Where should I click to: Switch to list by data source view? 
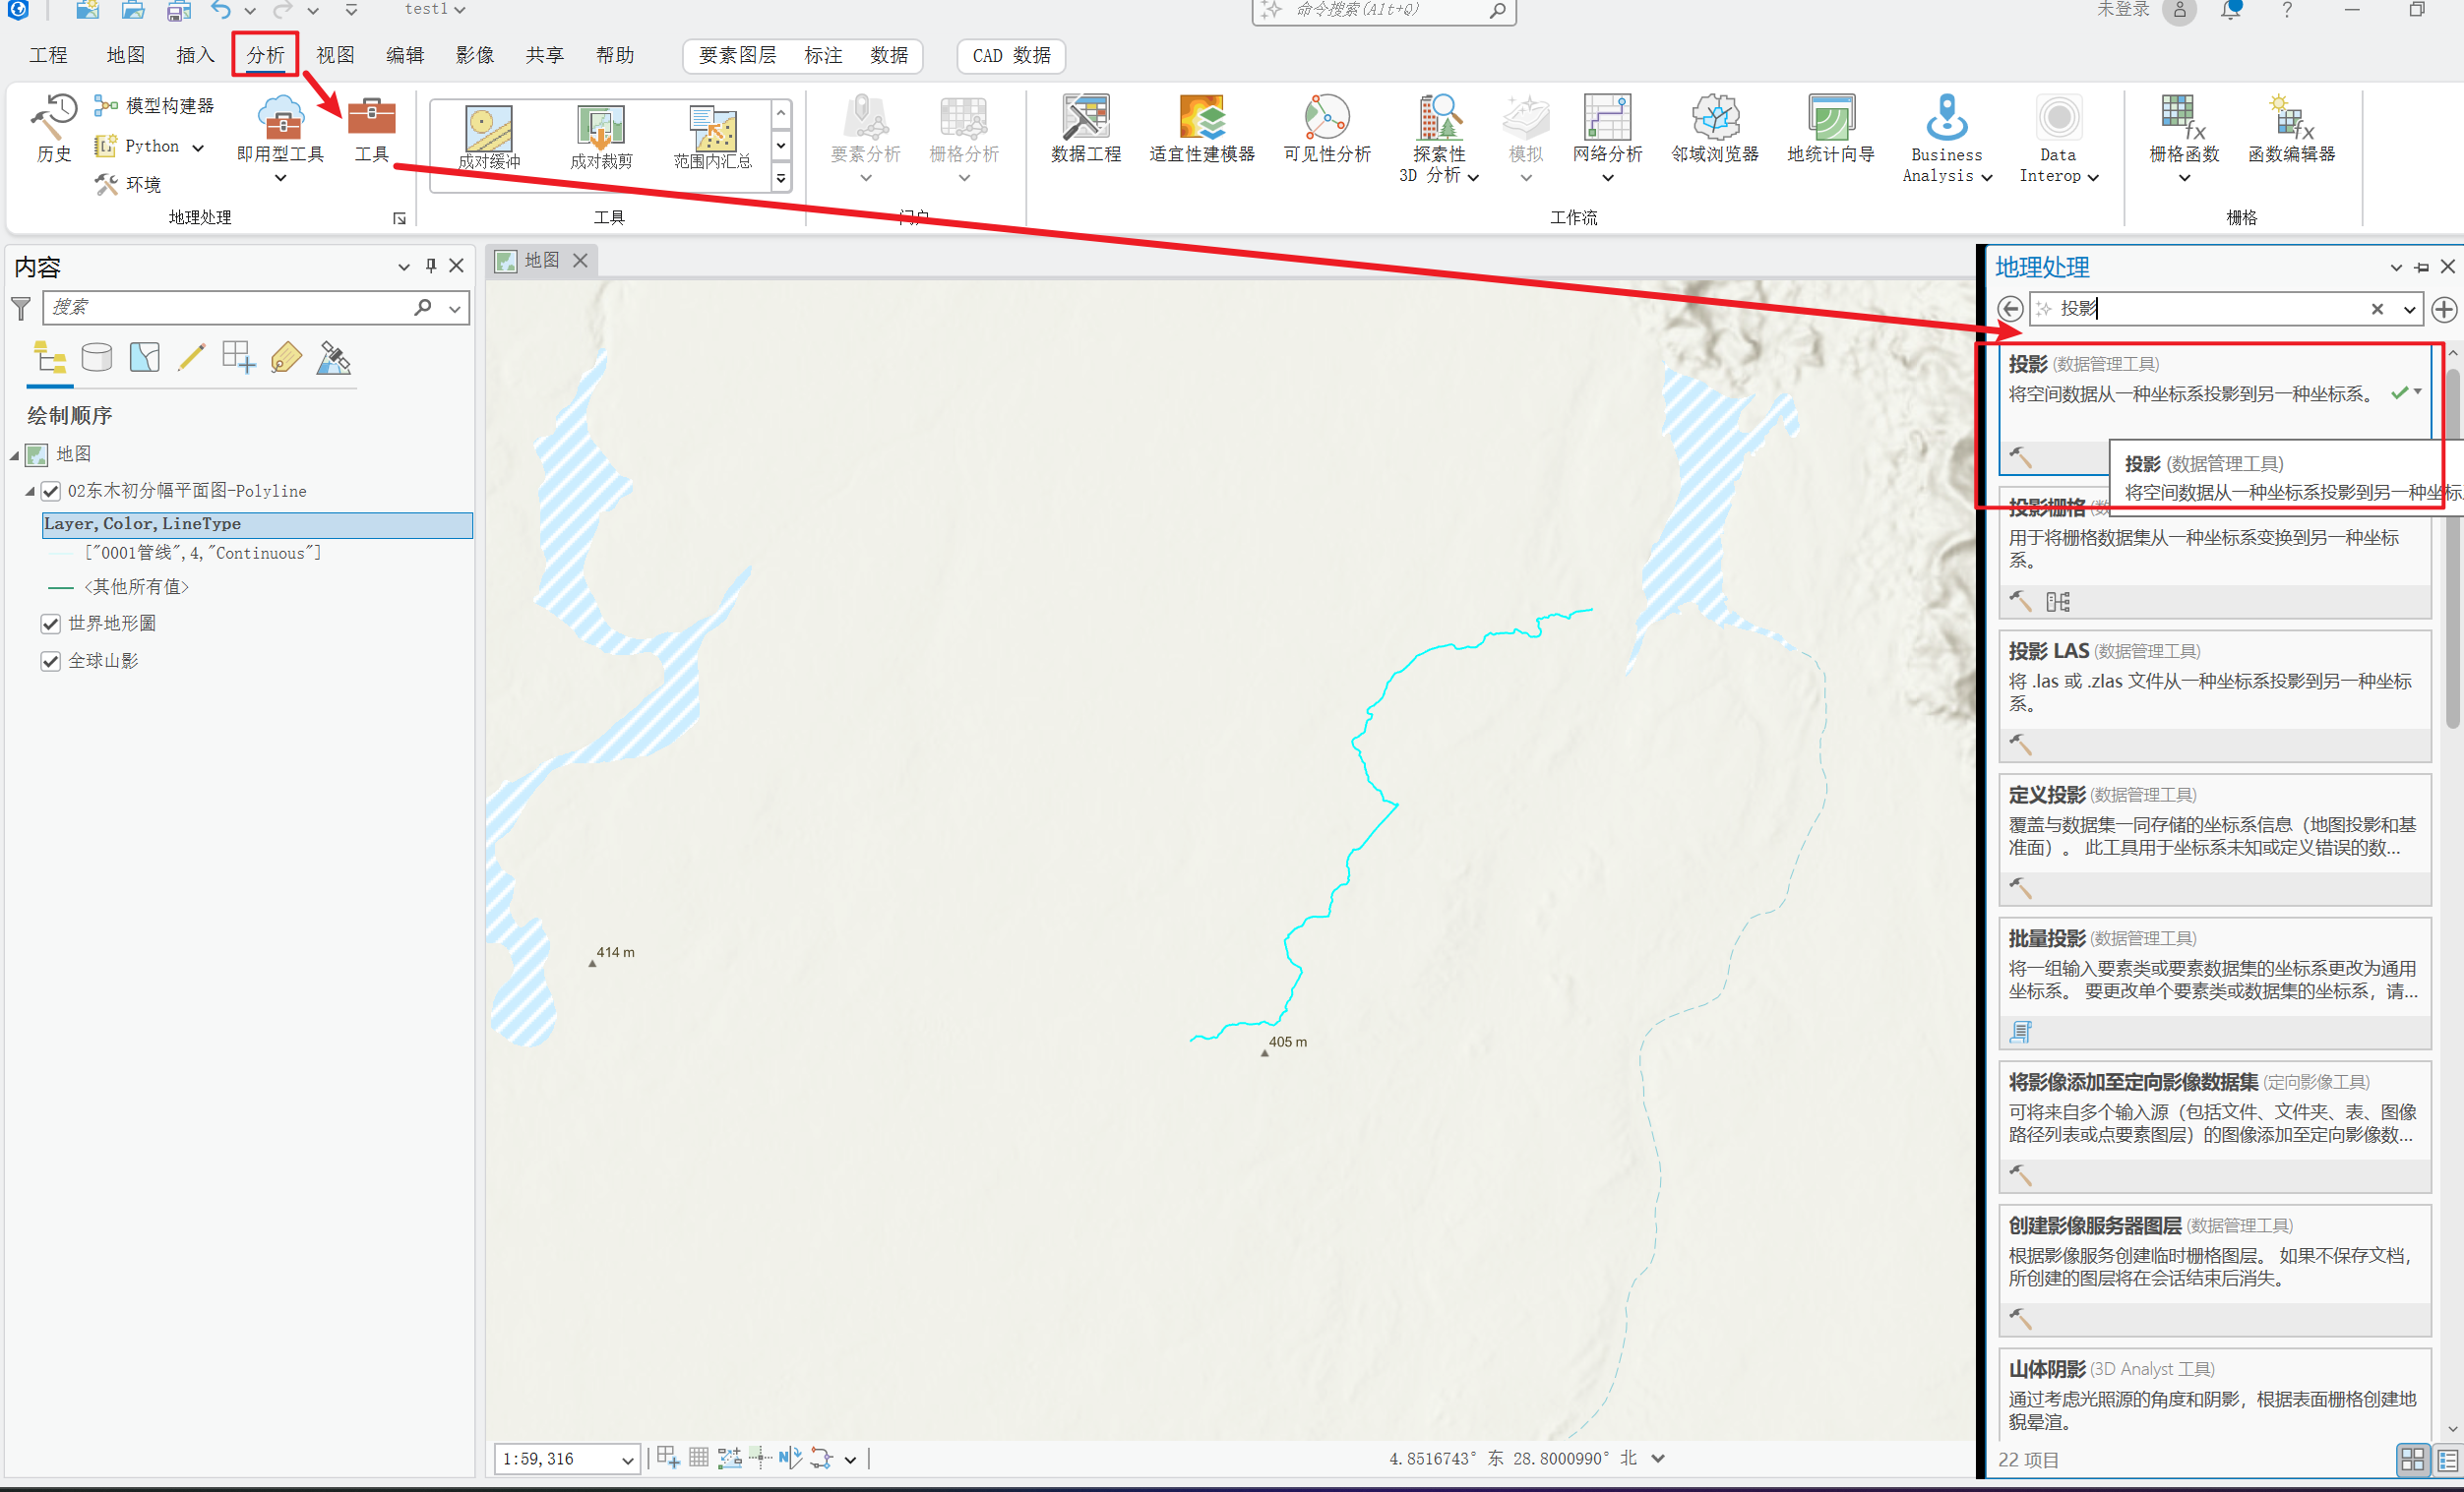97,358
